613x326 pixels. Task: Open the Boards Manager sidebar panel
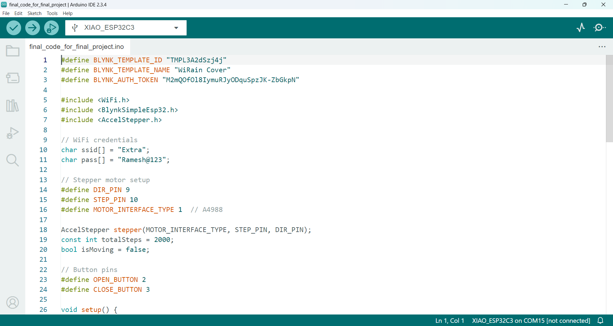13,78
